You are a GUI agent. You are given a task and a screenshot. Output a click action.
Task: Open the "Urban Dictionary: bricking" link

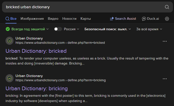36,88
